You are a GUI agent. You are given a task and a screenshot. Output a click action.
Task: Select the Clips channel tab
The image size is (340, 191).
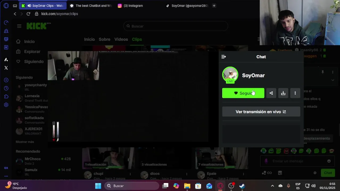(x=137, y=39)
